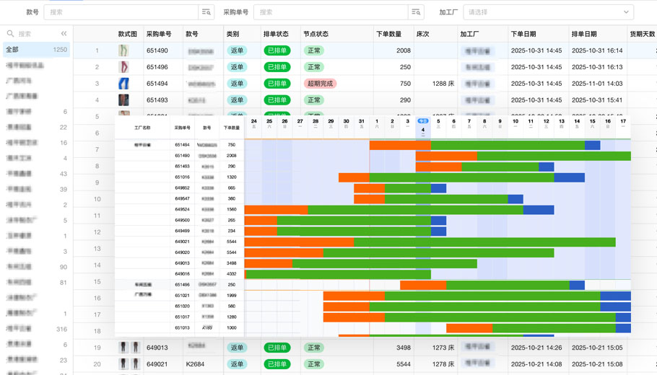Click the 今日 marker on the Gantt timeline
Screen dimensions: 657x375
(x=423, y=121)
